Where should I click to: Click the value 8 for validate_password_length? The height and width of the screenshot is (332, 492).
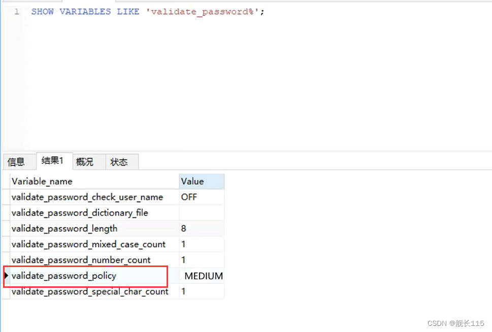point(183,228)
